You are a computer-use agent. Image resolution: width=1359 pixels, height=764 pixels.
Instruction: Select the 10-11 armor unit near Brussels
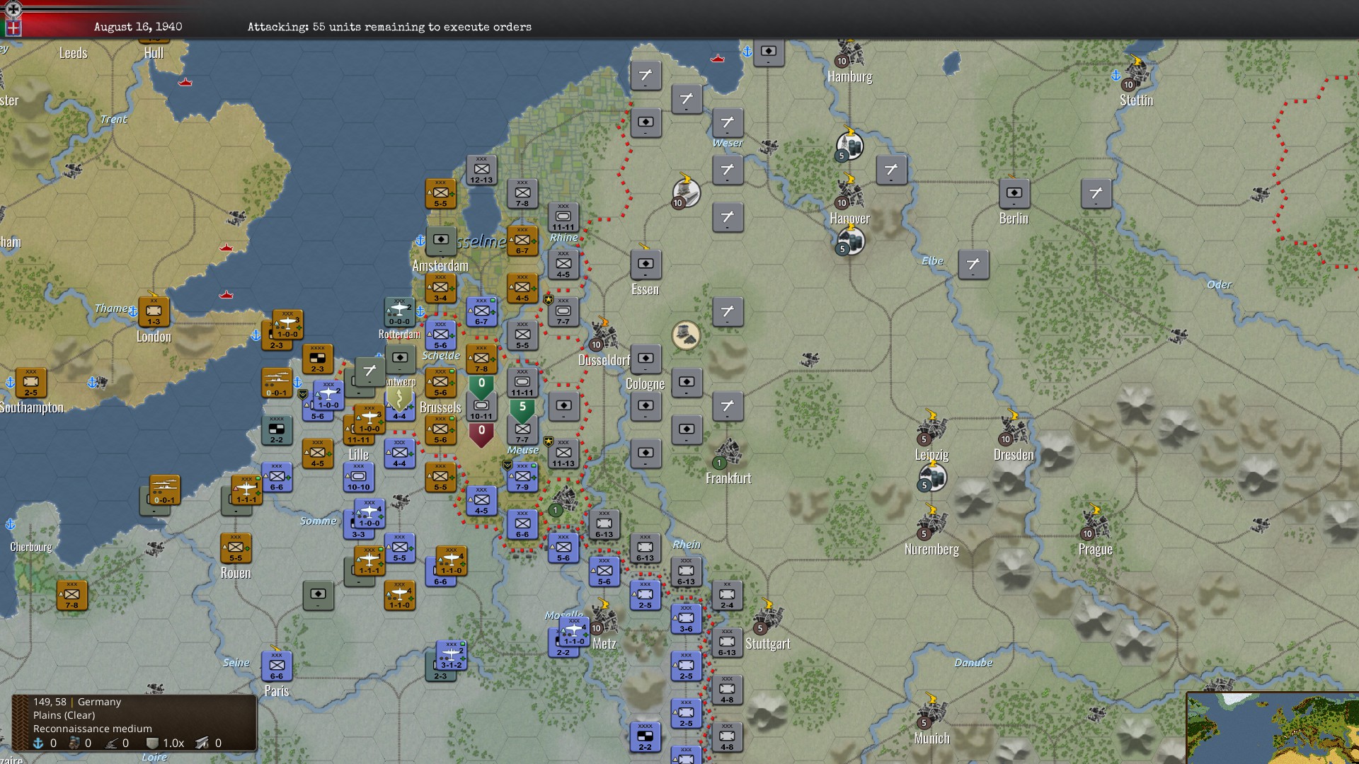pos(481,407)
